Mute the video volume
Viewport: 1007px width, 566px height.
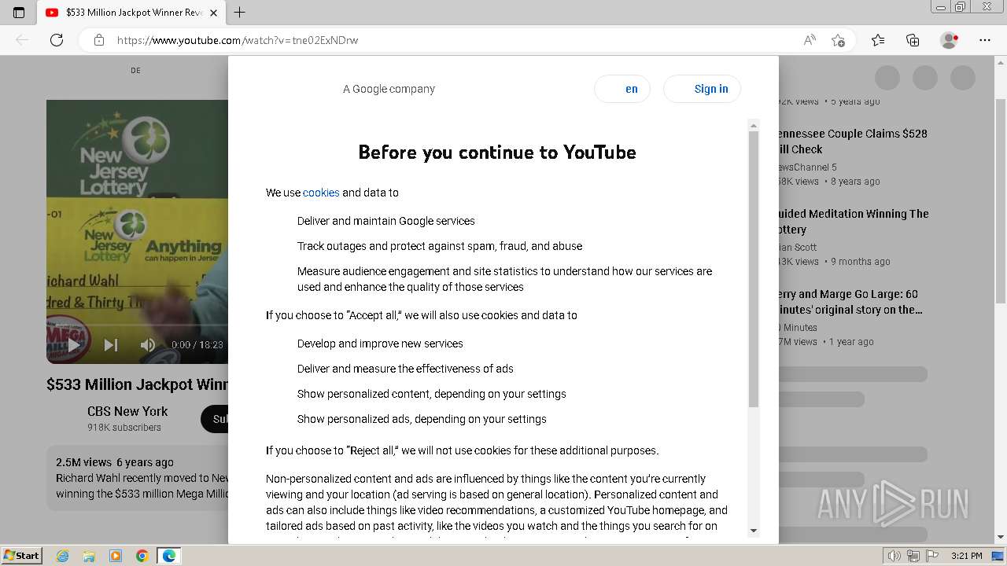(147, 344)
